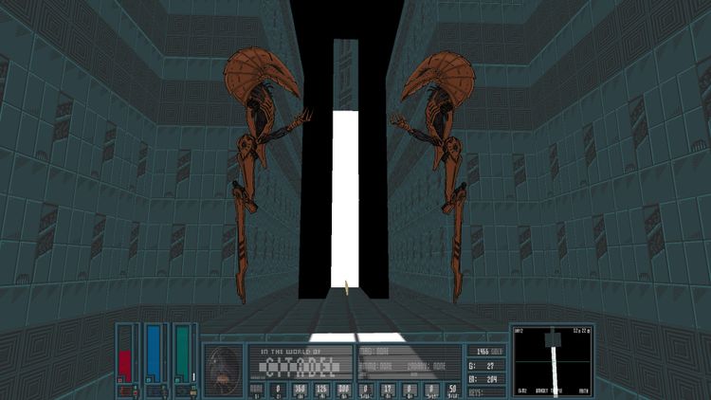Click the G: 27 stat field

(x=484, y=364)
